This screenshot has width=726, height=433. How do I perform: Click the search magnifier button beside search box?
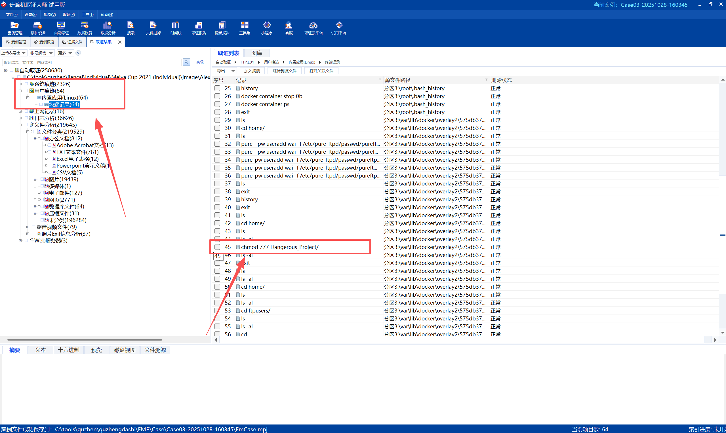click(x=186, y=62)
